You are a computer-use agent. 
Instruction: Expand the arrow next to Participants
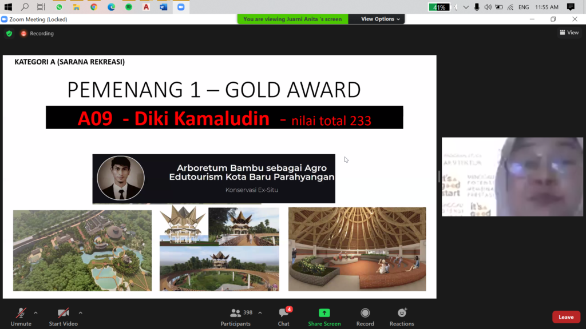click(260, 313)
